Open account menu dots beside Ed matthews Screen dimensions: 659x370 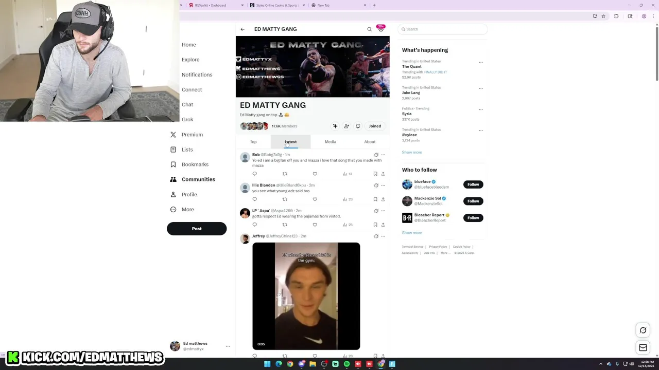click(228, 346)
